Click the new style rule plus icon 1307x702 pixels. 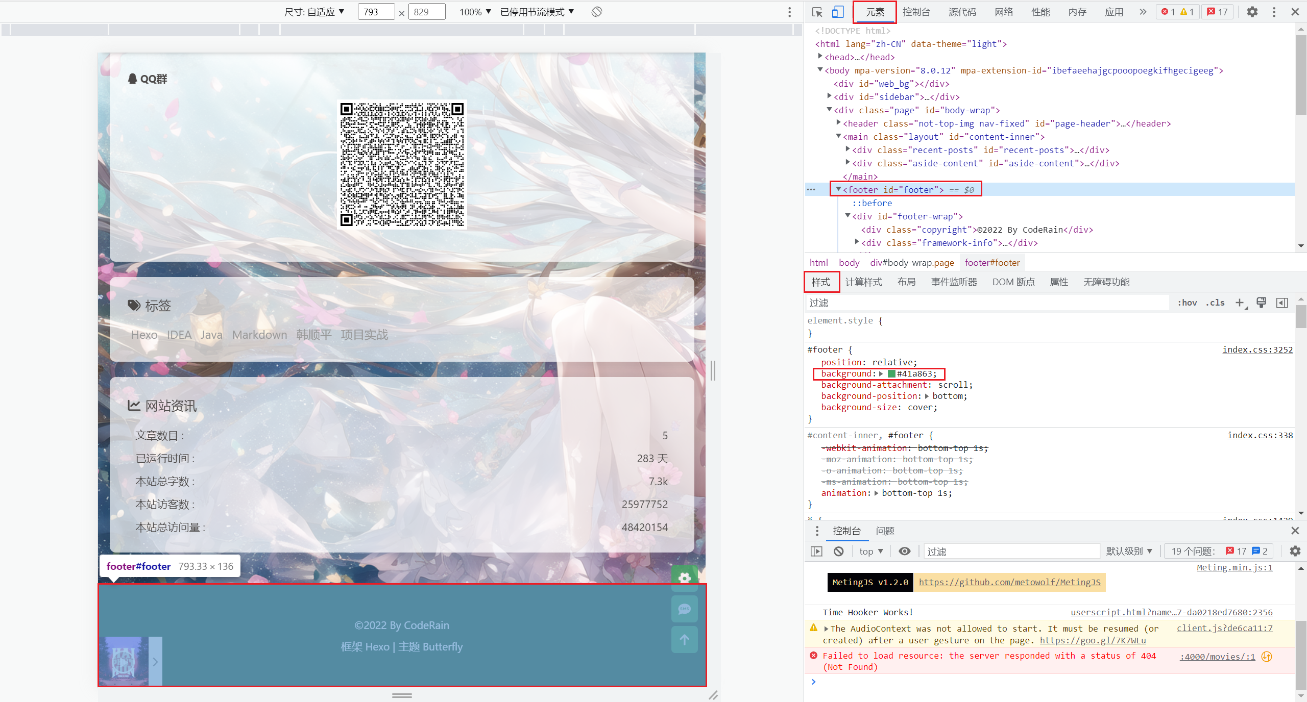(x=1240, y=303)
